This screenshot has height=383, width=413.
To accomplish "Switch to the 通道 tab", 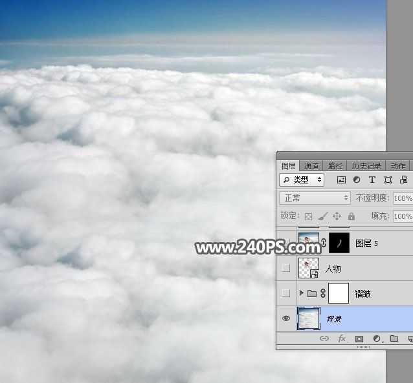I will coord(311,166).
